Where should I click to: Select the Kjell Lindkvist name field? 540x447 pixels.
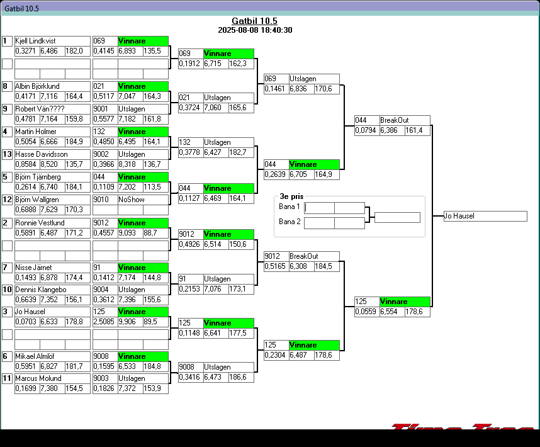pyautogui.click(x=52, y=41)
